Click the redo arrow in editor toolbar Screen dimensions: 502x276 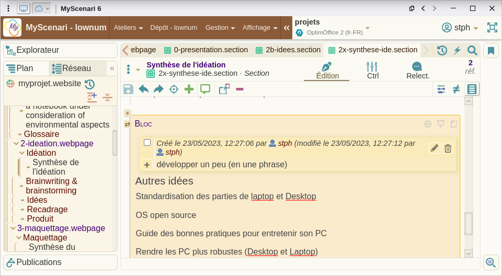pos(158,89)
